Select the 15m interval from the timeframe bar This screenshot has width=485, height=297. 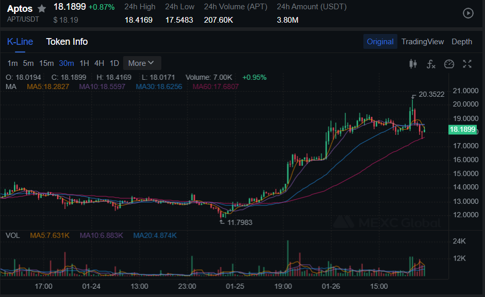tap(46, 63)
